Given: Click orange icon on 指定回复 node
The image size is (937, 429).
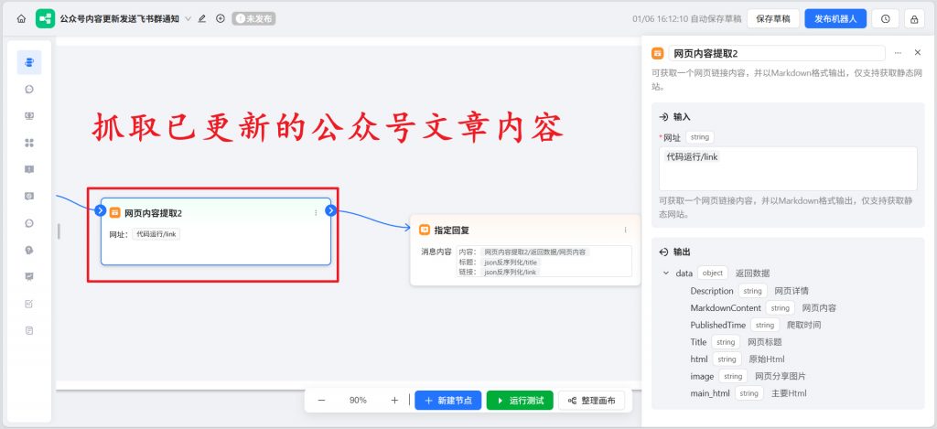Looking at the screenshot, I should point(425,230).
